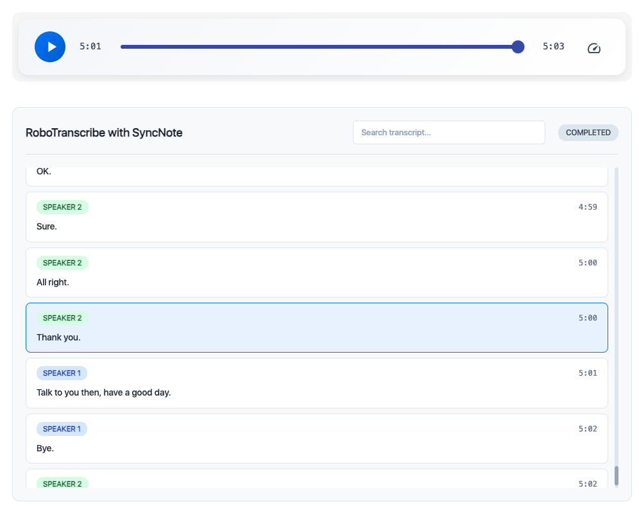Click Speaker 2 badge above "Sure."
This screenshot has width=639, height=511.
point(62,207)
